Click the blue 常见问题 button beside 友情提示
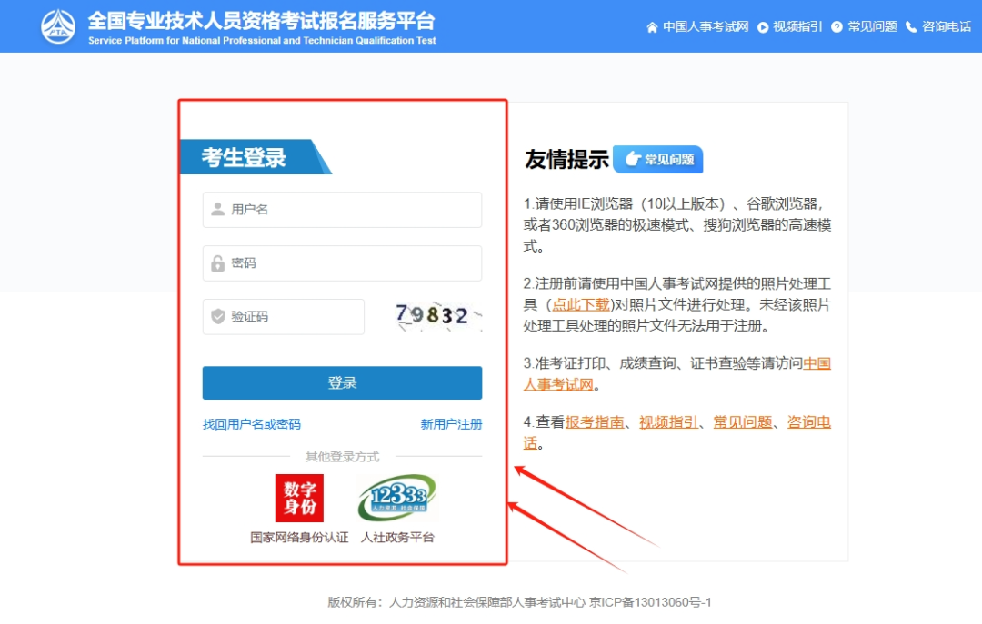Screen dimensions: 982x624 pos(657,159)
